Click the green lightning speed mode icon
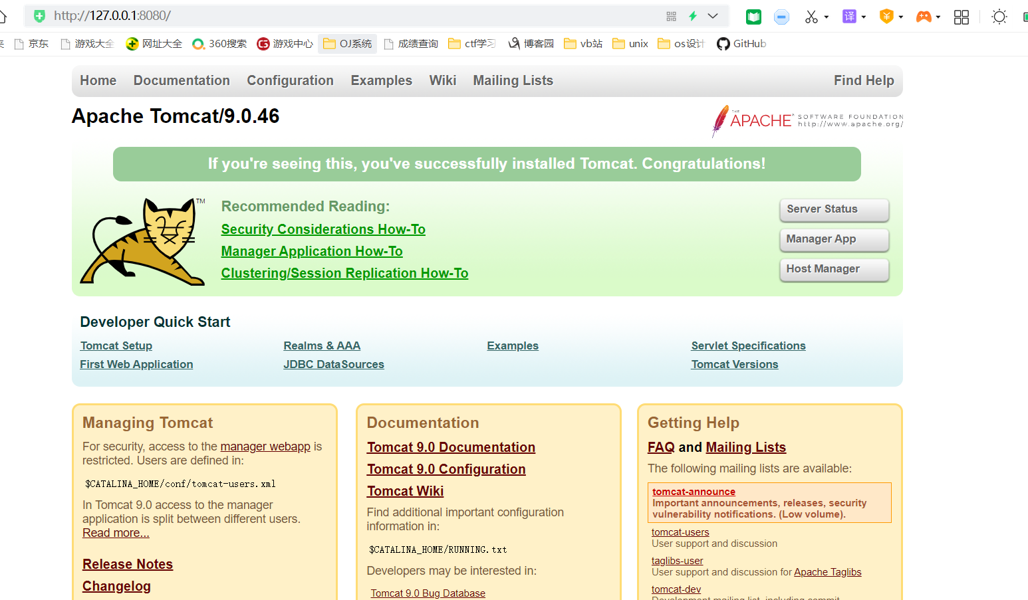The height and width of the screenshot is (600, 1028). coord(693,16)
